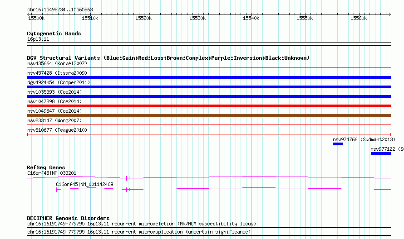Click the short blue bar under nsv977122
Viewport: 404px width, 239px height.
pos(381,153)
